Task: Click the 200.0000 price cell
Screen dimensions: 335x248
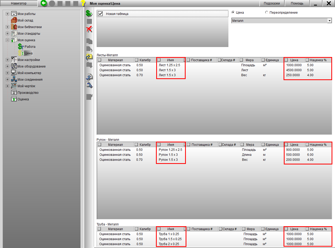Action: 293,159
